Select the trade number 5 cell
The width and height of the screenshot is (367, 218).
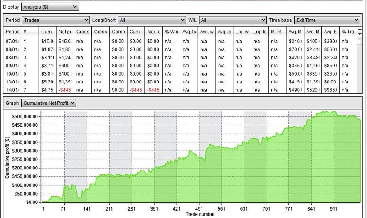click(30, 74)
